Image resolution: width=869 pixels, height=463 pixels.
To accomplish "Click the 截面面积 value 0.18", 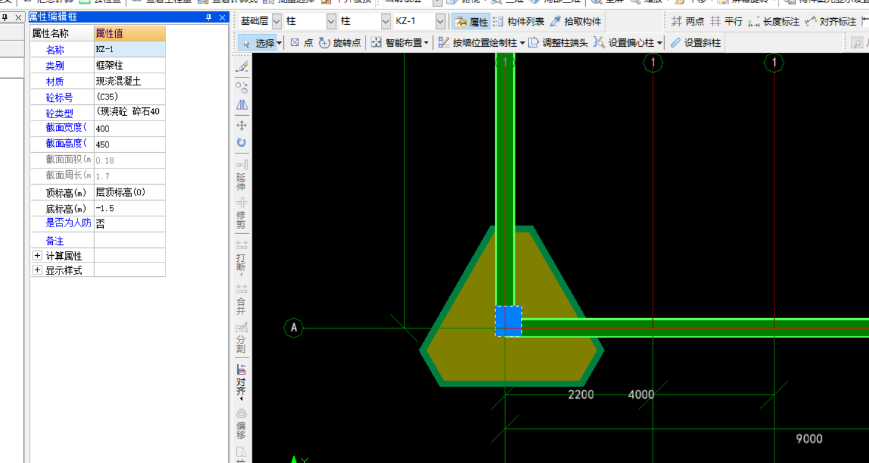I will coord(130,160).
